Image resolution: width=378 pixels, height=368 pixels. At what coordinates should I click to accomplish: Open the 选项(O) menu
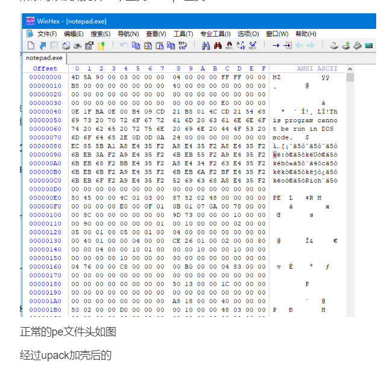(x=248, y=34)
